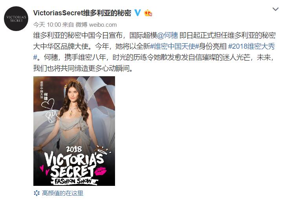
Task: Open the @何穗 mention link
Action: click(x=167, y=35)
